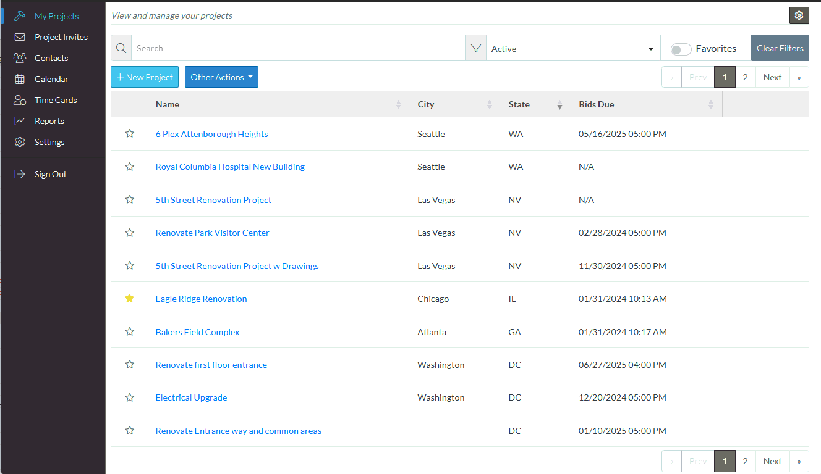Viewport: 821px width, 474px height.
Task: Click the New Project button
Action: (145, 77)
